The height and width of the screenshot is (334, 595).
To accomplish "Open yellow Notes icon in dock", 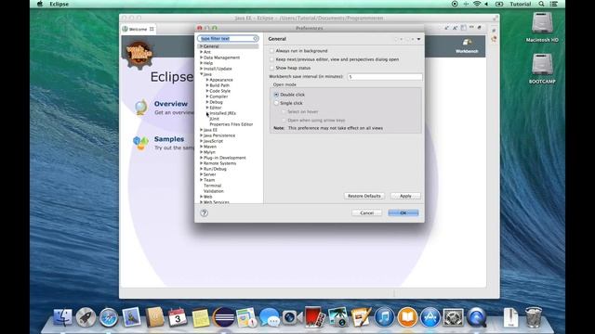I will click(x=201, y=317).
